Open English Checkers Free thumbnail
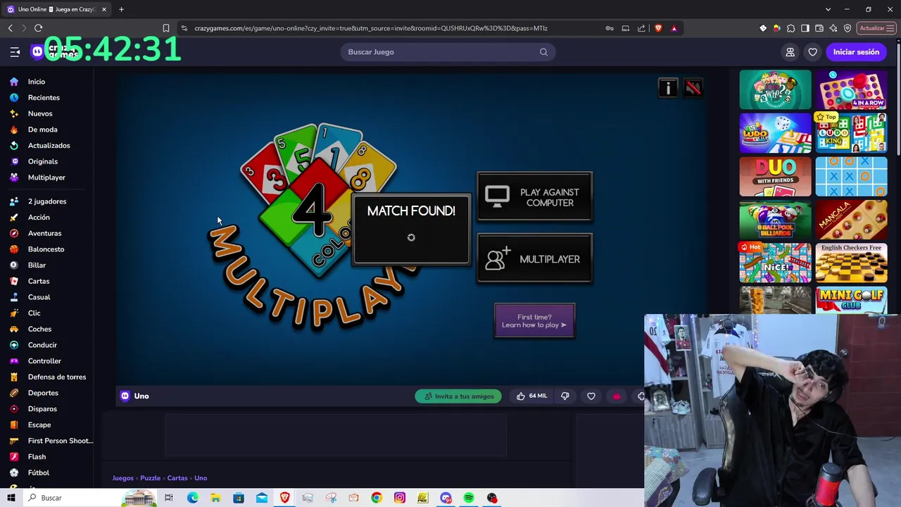Image resolution: width=901 pixels, height=507 pixels. 851,263
